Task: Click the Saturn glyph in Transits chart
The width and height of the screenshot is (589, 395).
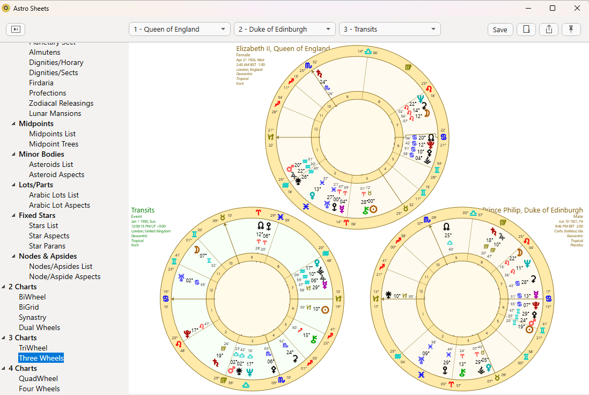Action: [215, 363]
